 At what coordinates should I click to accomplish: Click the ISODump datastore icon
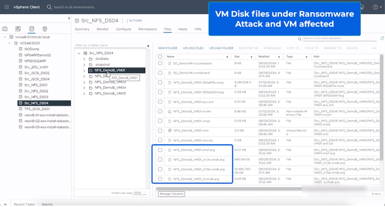click(x=21, y=49)
